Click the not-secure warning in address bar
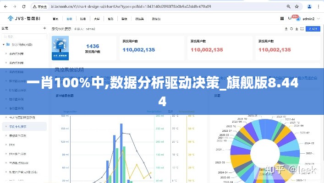324x183 pixels. click(40, 6)
